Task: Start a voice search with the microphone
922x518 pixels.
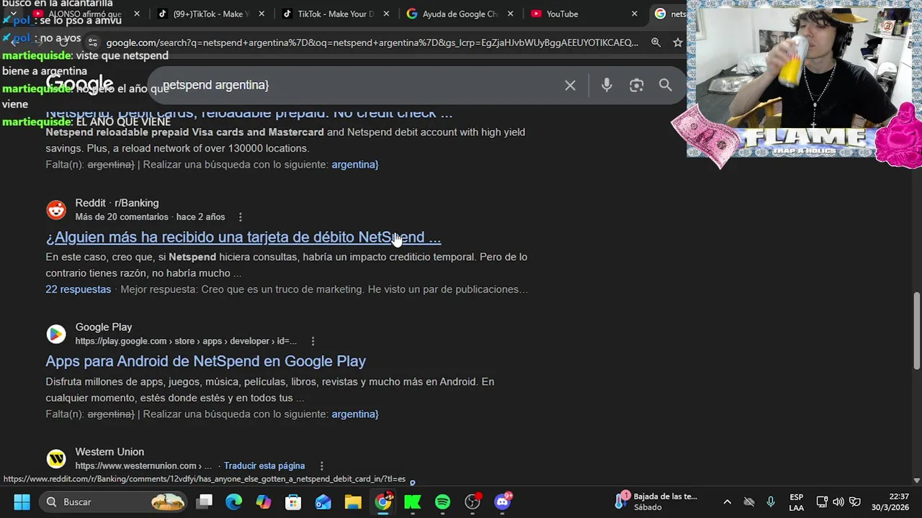Action: [x=607, y=86]
